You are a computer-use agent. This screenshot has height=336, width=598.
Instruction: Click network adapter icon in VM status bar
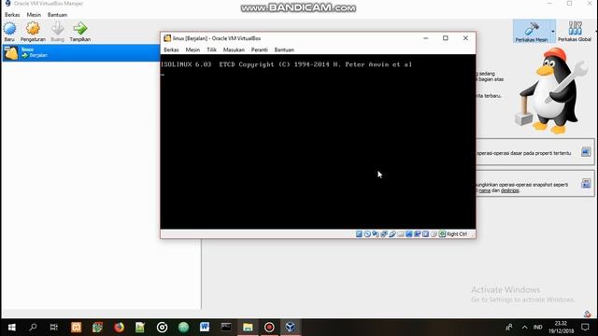tap(384, 234)
